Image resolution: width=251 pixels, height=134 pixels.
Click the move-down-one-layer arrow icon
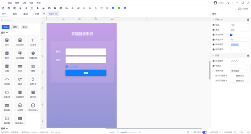38,8
